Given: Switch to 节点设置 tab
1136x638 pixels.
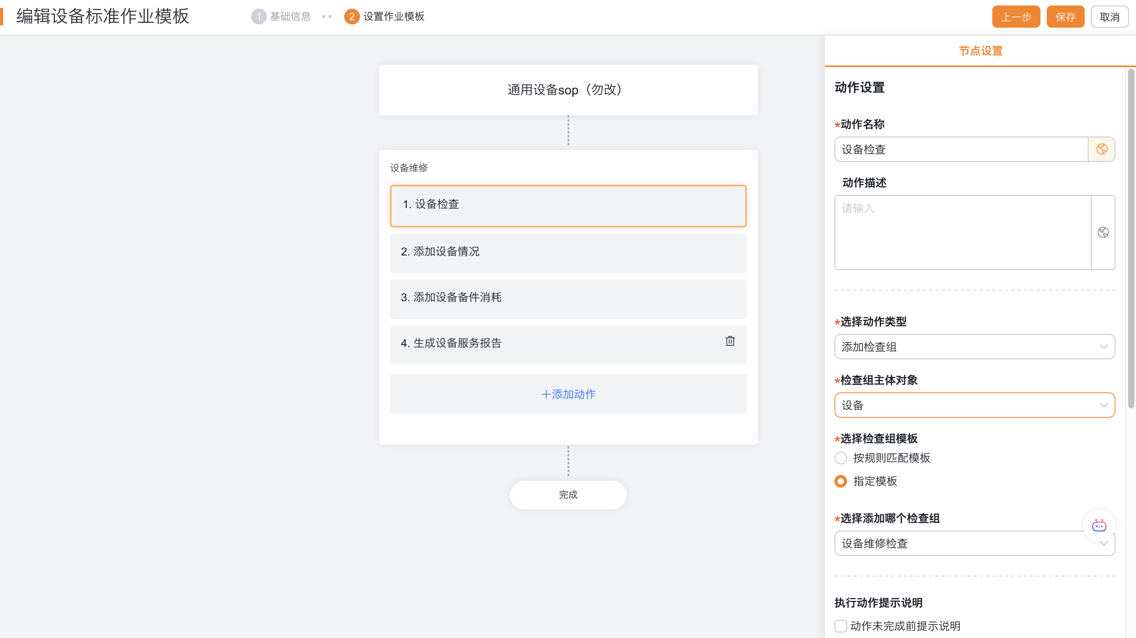Looking at the screenshot, I should pyautogui.click(x=980, y=51).
